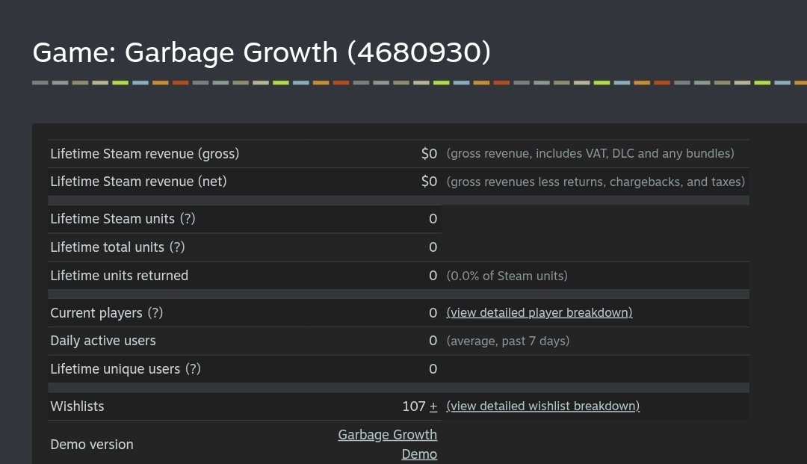Click the returns, chargebacks and taxes note
Viewport: 807px width, 464px height.
coord(596,182)
